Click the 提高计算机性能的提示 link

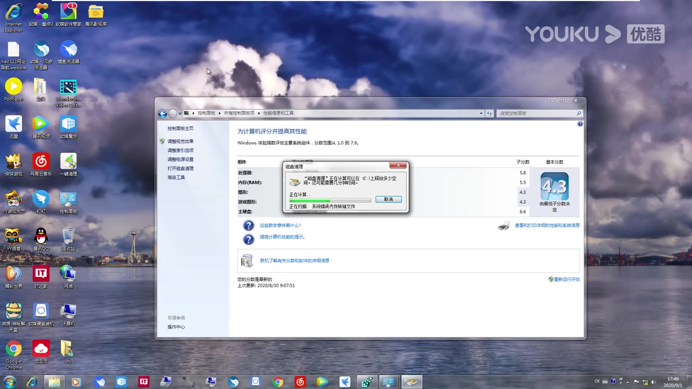282,237
